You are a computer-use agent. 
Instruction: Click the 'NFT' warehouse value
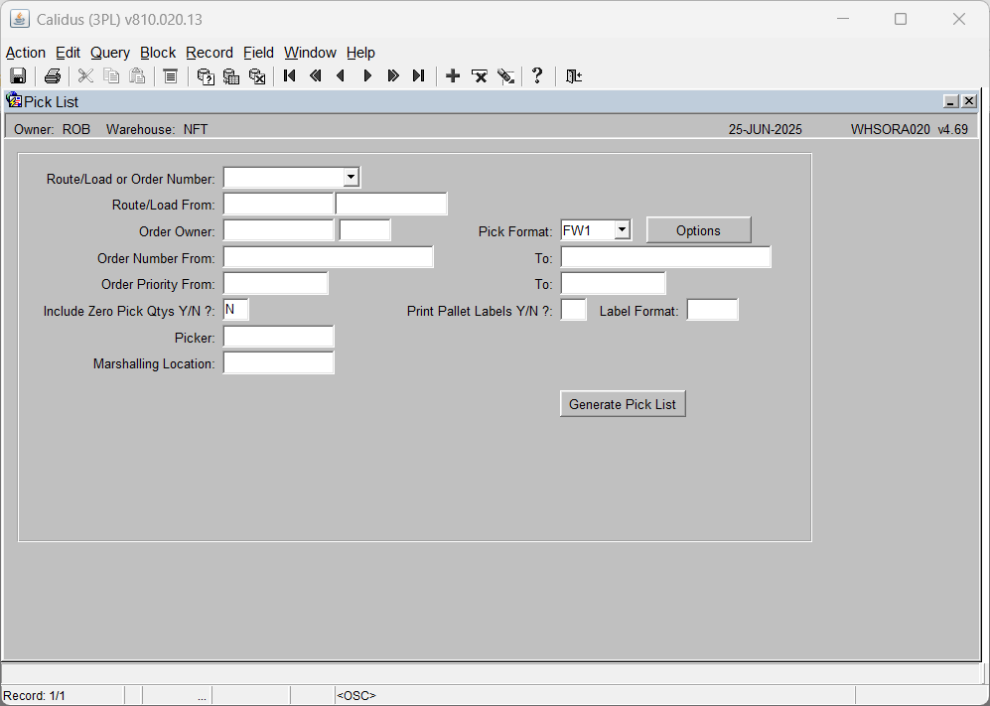click(196, 129)
